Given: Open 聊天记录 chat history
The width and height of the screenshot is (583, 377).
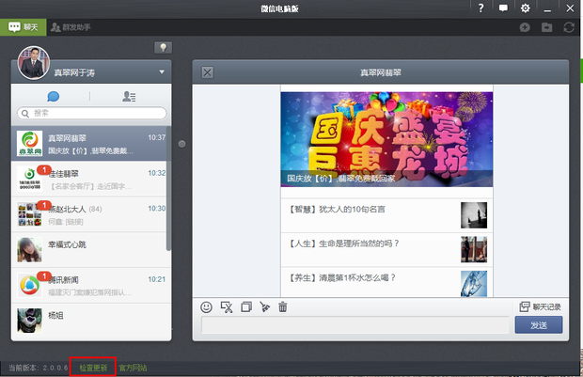Looking at the screenshot, I should 541,307.
